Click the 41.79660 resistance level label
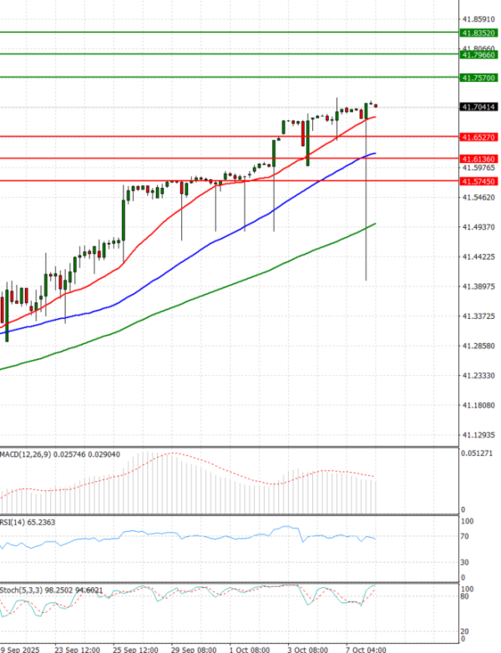Image resolution: width=501 pixels, height=653 pixels. 479,54
